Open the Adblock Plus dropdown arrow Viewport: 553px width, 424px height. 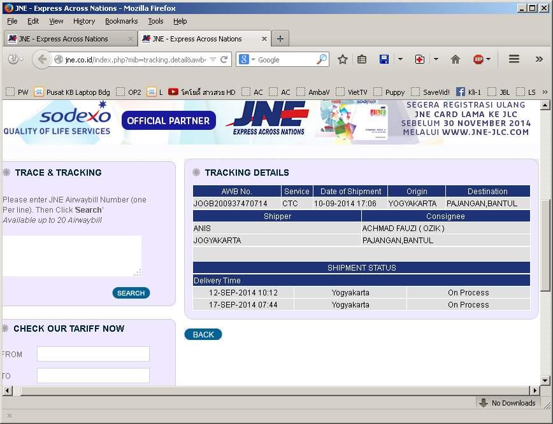pos(488,59)
